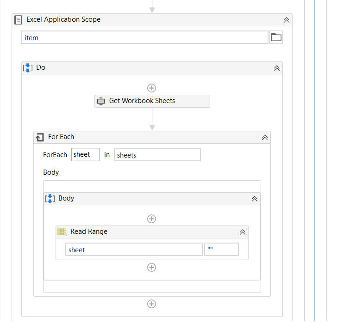
Task: Browse for workbook using folder icon
Action: (276, 37)
